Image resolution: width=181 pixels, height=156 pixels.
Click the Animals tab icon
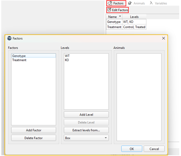click(x=130, y=3)
